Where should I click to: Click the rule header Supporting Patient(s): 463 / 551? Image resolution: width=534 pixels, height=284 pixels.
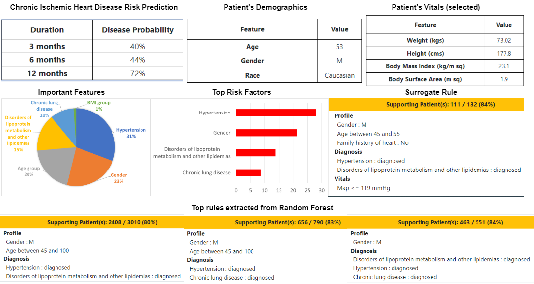440,222
